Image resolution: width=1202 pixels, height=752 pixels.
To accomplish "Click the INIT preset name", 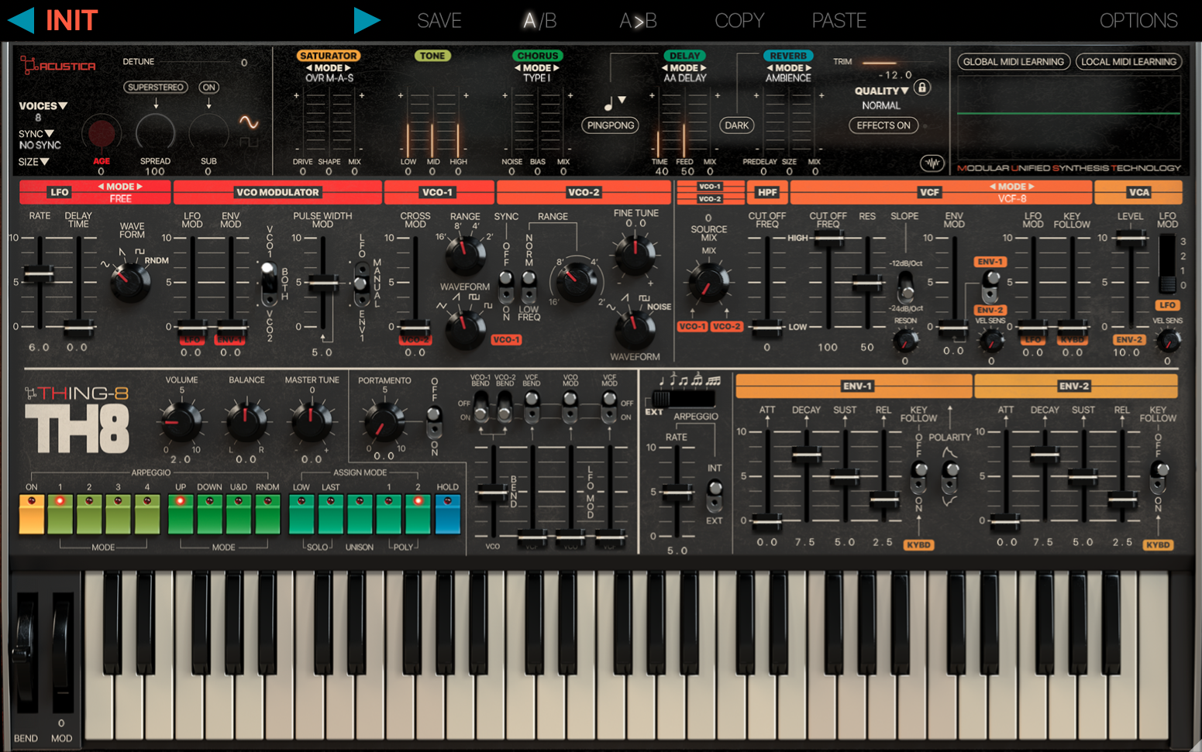I will click(x=72, y=20).
